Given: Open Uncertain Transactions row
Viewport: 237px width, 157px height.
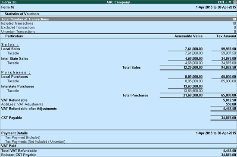Looking at the screenshot, I should tap(118, 32).
